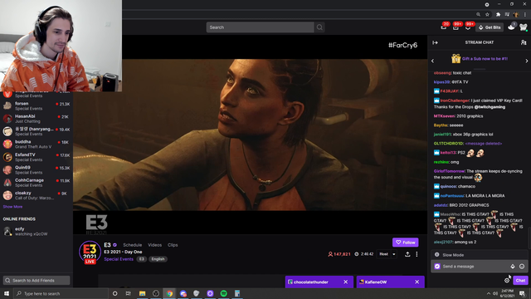Image resolution: width=531 pixels, height=299 pixels.
Task: Open the Clips tab
Action: 173,245
